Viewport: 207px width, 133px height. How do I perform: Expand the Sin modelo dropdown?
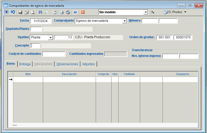click(x=145, y=12)
